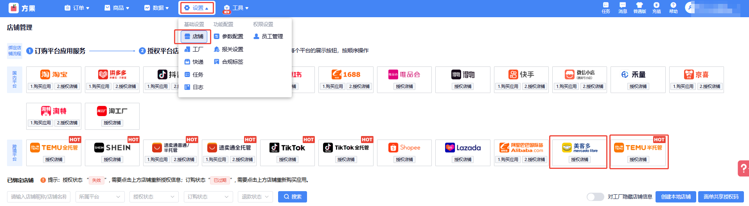This screenshot has height=206, width=749.
Task: Click the SHEIN platform logo
Action: point(112,147)
